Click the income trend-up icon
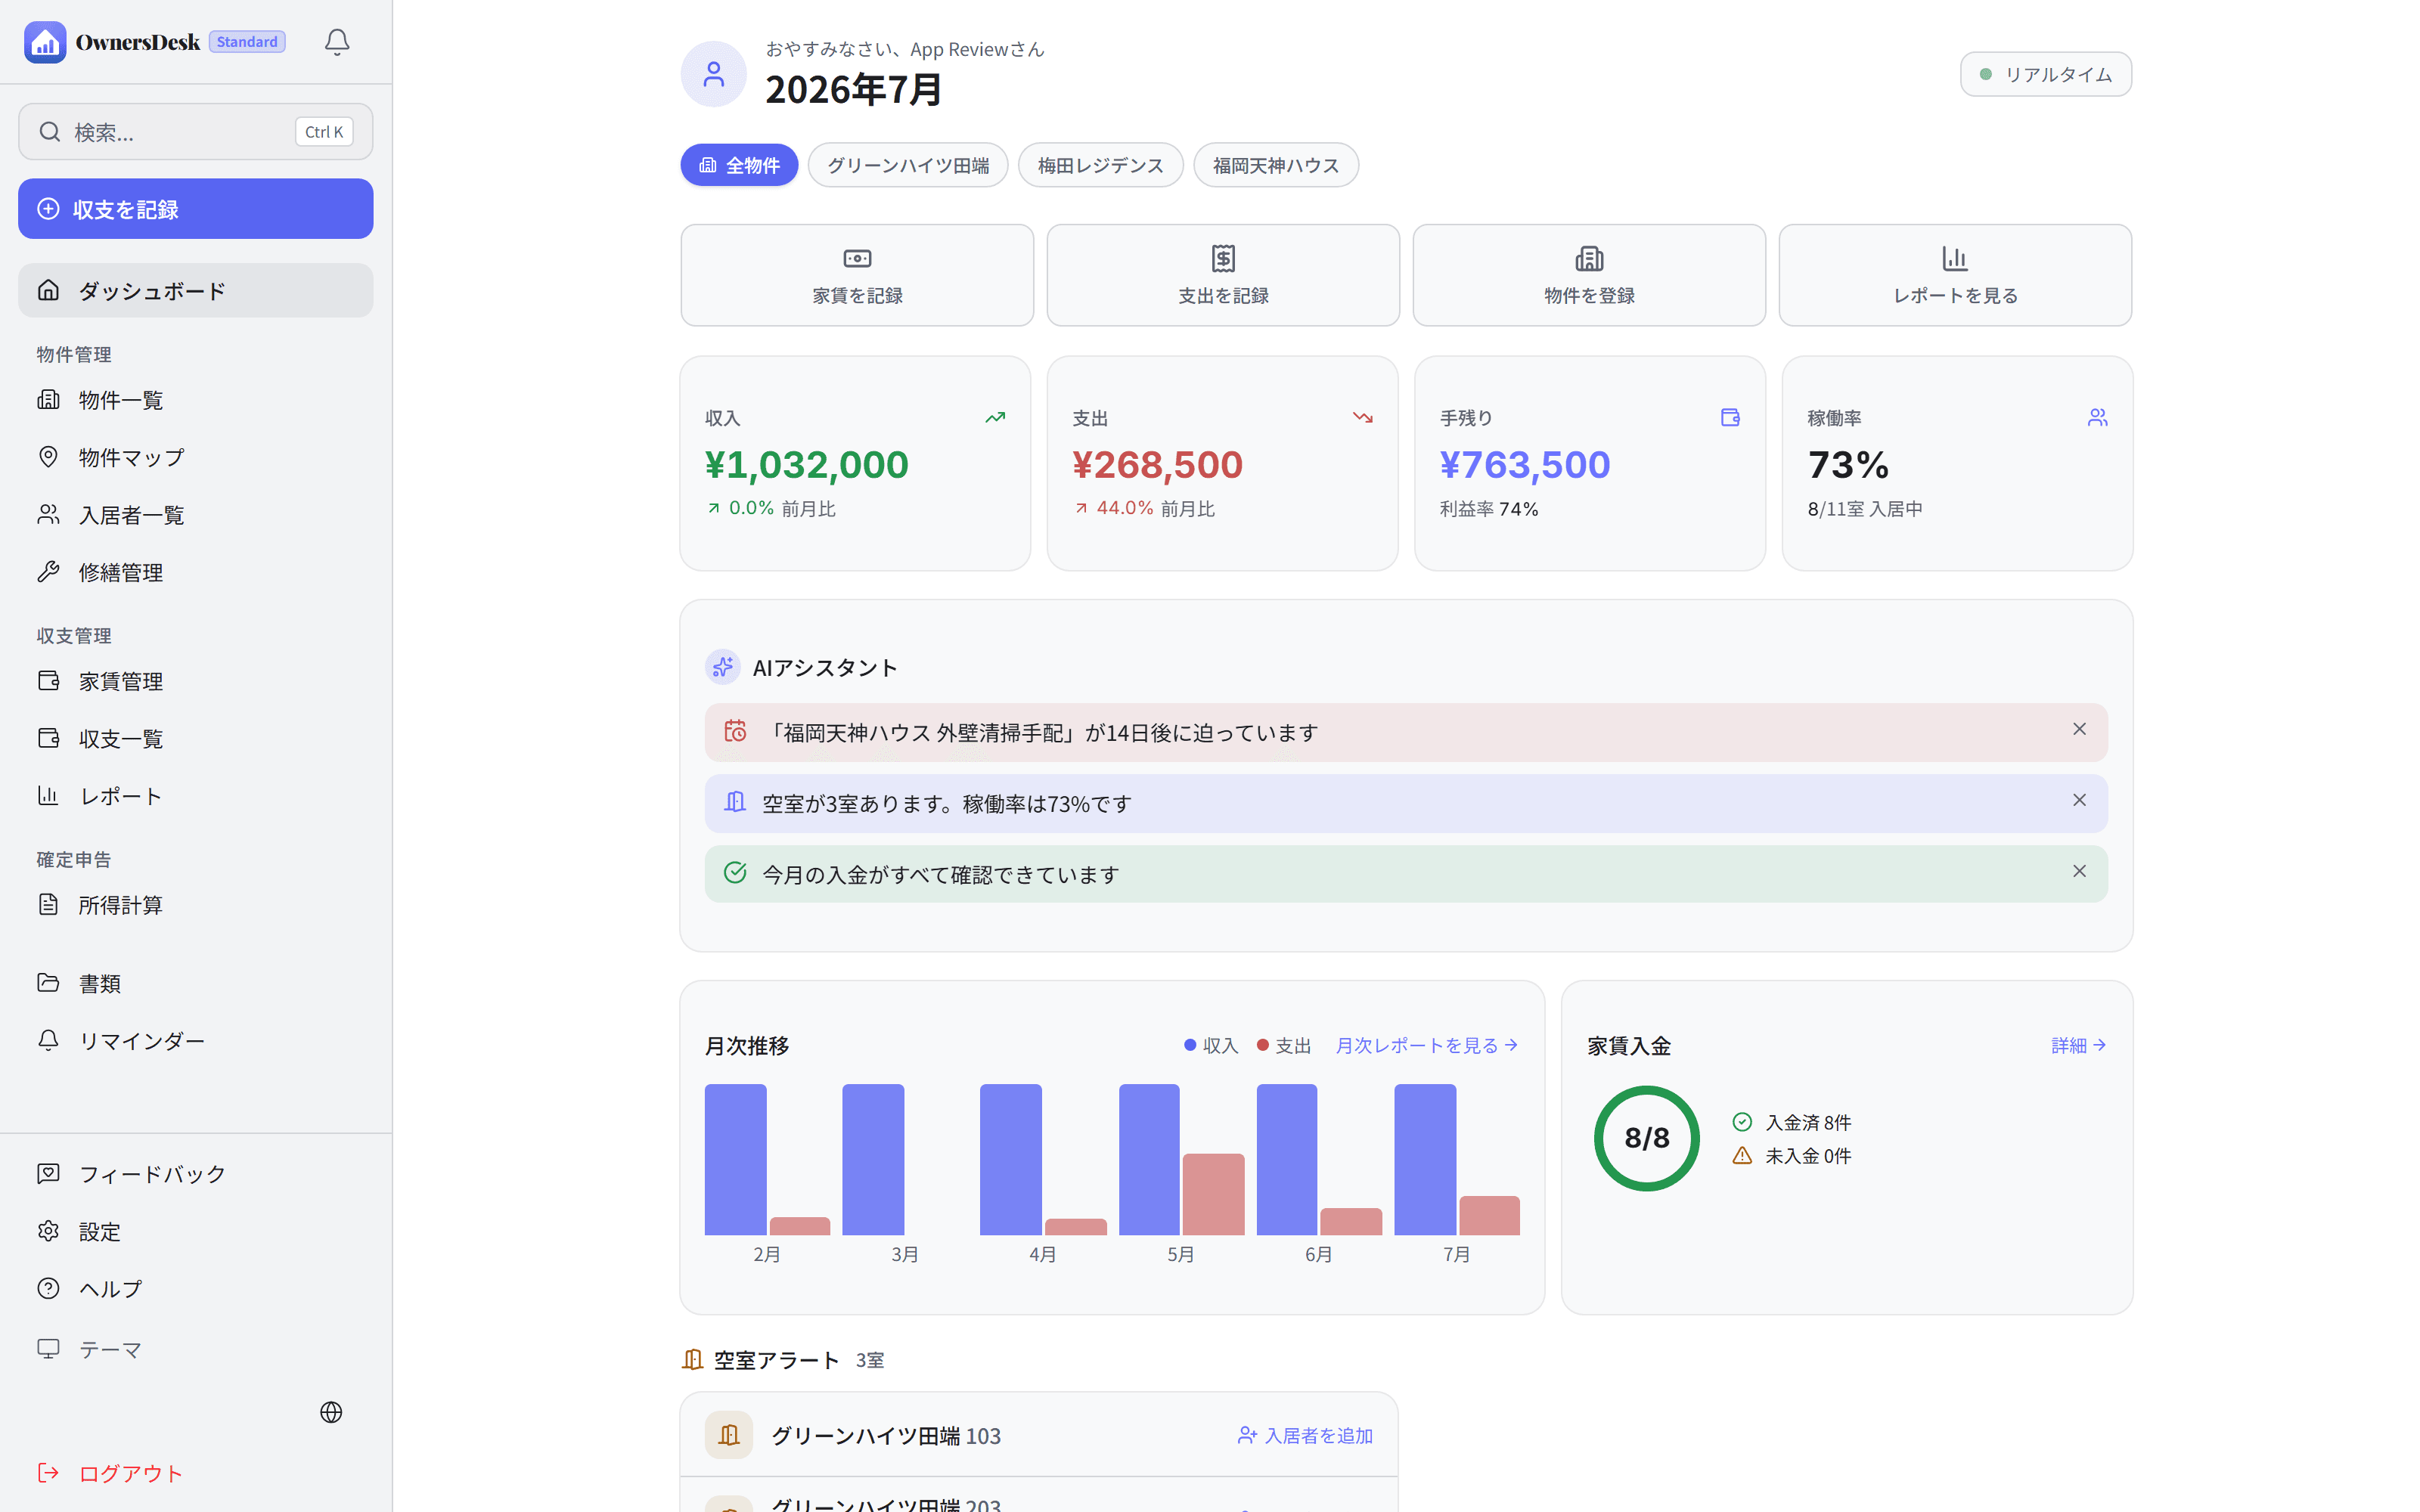Screen dimensions: 2420x1512 [995, 418]
